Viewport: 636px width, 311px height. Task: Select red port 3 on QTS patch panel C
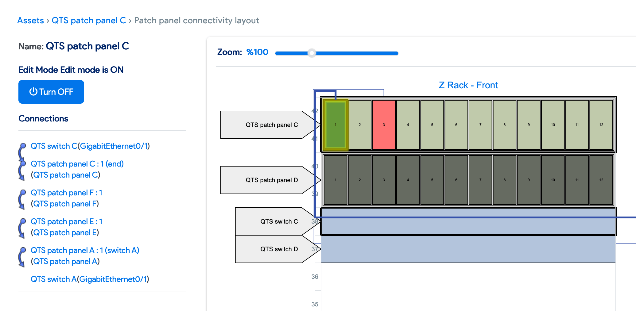383,125
